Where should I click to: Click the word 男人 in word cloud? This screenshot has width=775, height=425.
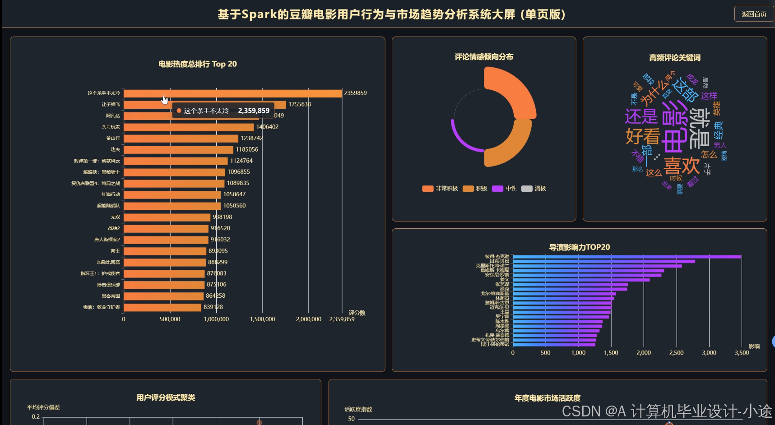[x=720, y=145]
